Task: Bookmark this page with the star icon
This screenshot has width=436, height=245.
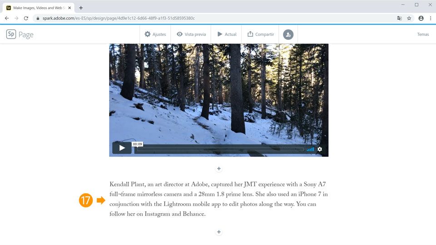Action: 409,18
